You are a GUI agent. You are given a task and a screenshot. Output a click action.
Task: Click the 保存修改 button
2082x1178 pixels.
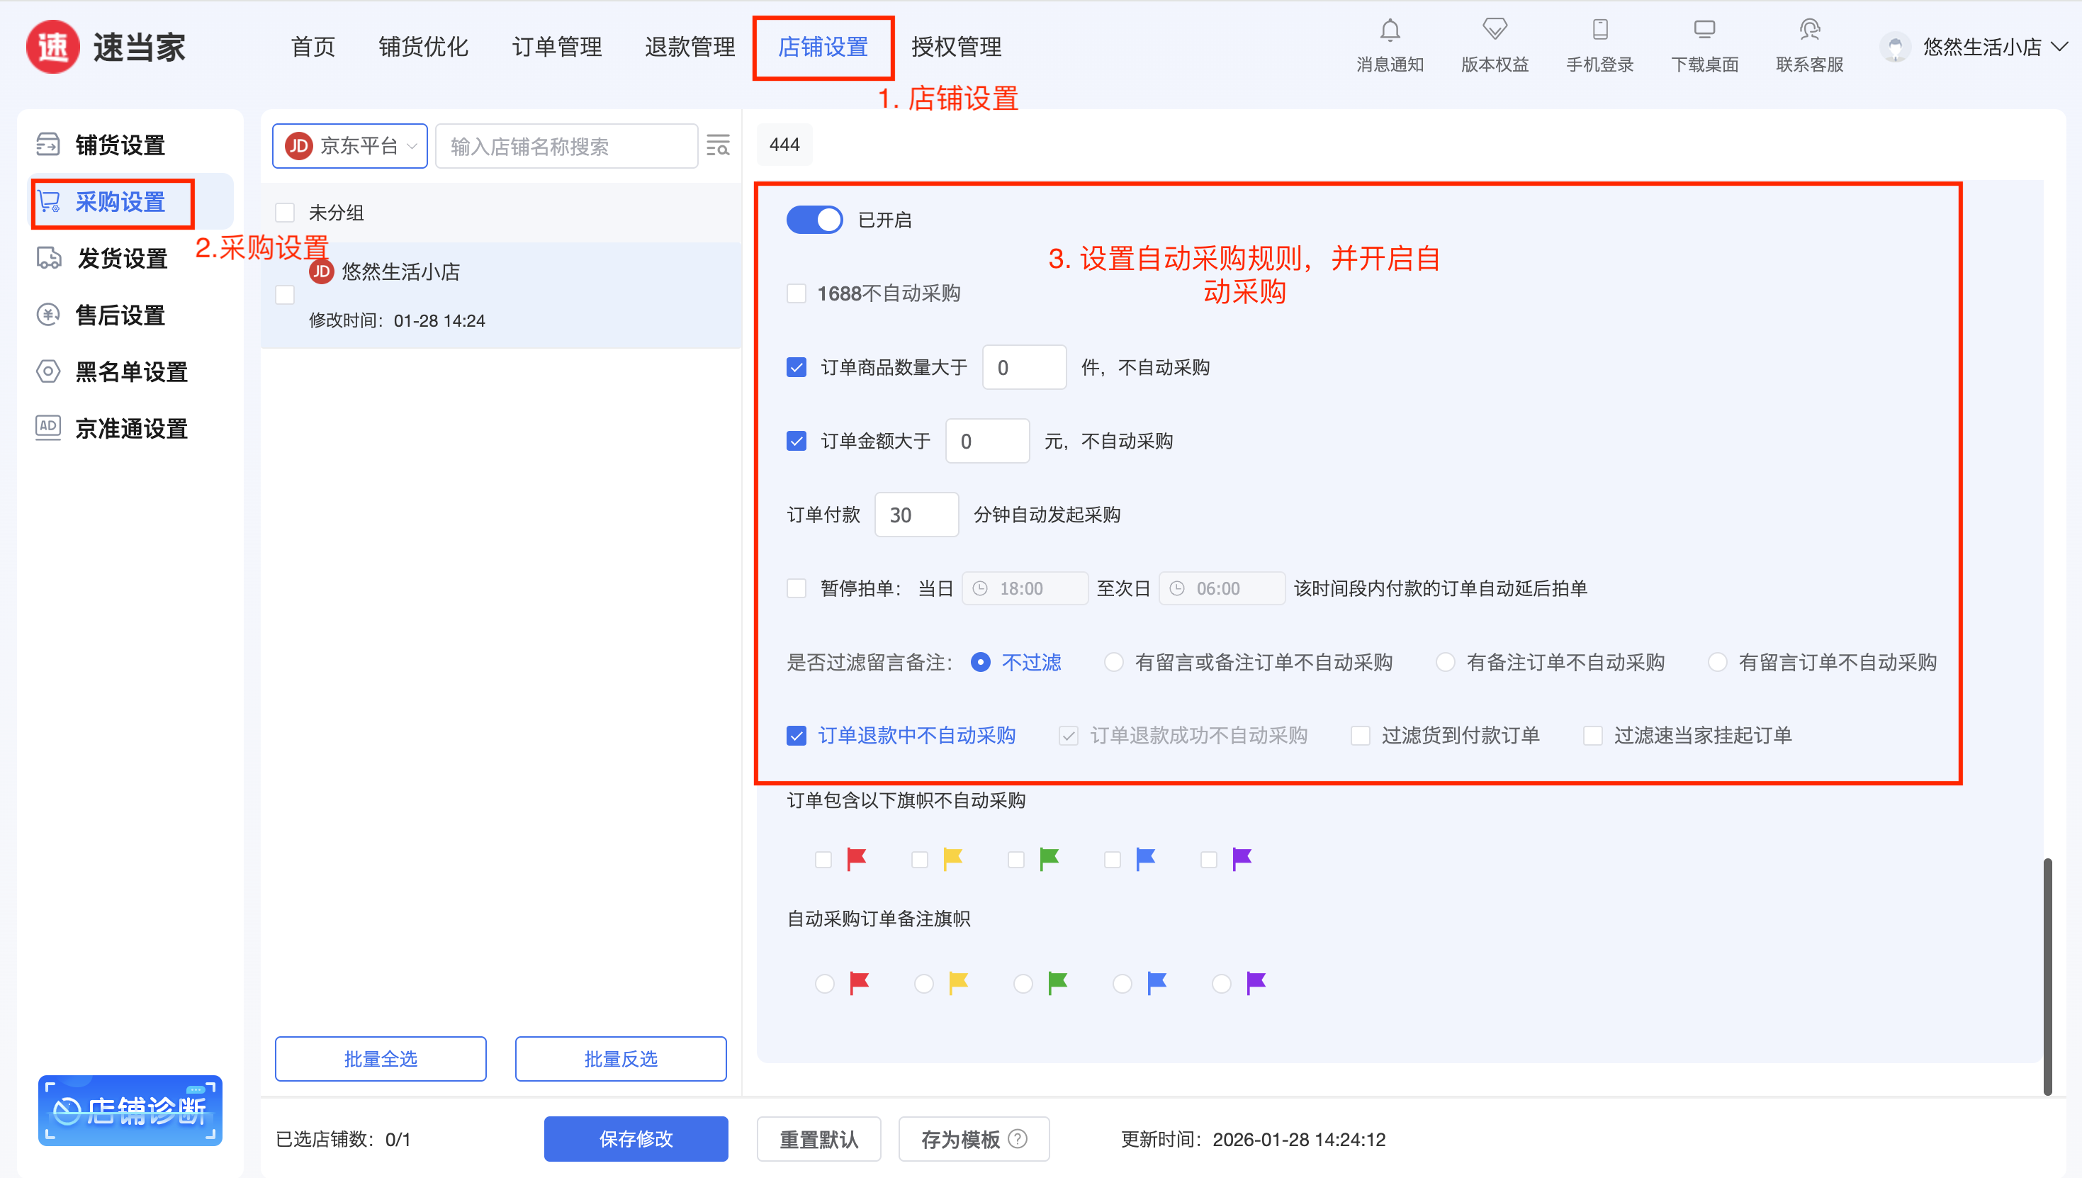pyautogui.click(x=635, y=1138)
